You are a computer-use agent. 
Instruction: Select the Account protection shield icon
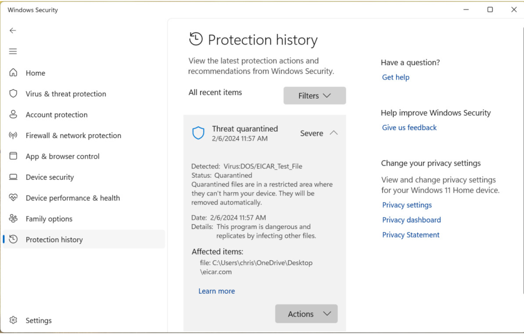coord(13,114)
